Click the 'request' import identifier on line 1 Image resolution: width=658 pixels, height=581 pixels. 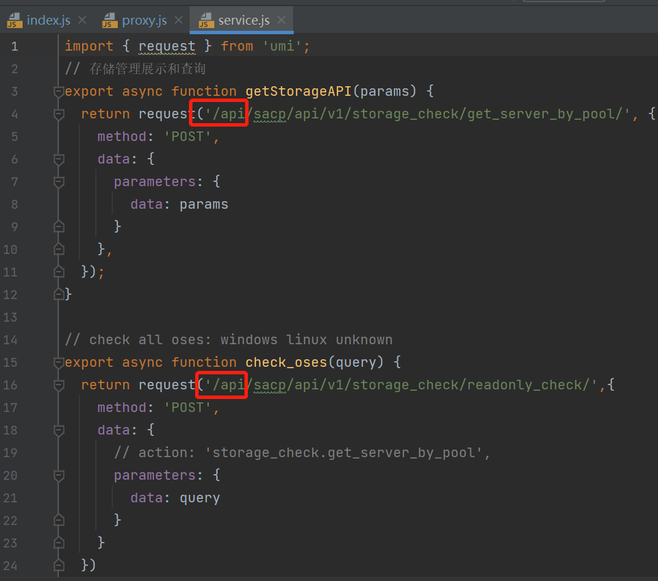tap(167, 46)
